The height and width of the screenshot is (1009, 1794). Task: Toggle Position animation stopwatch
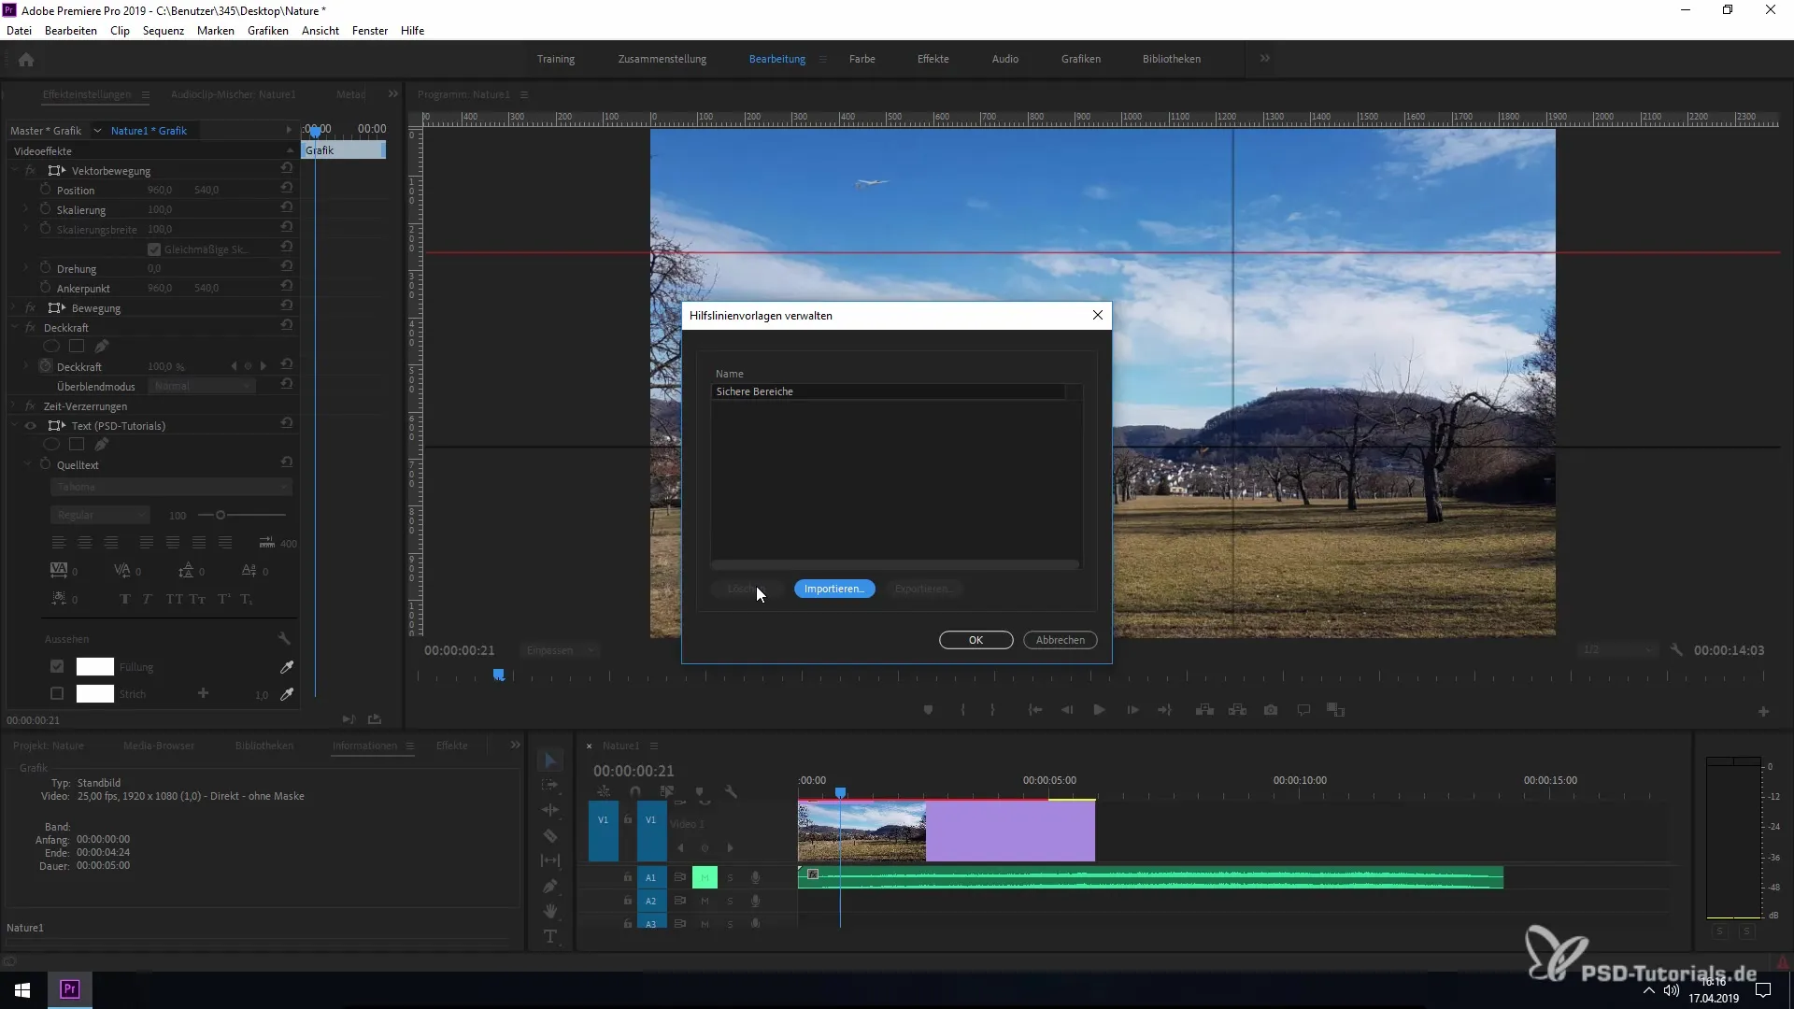coord(45,189)
